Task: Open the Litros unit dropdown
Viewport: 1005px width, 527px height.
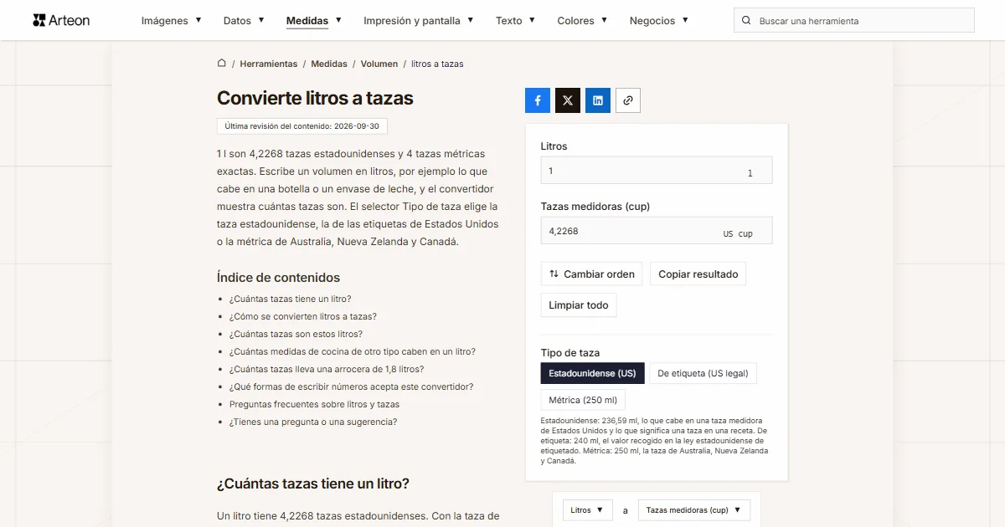Action: pos(588,510)
